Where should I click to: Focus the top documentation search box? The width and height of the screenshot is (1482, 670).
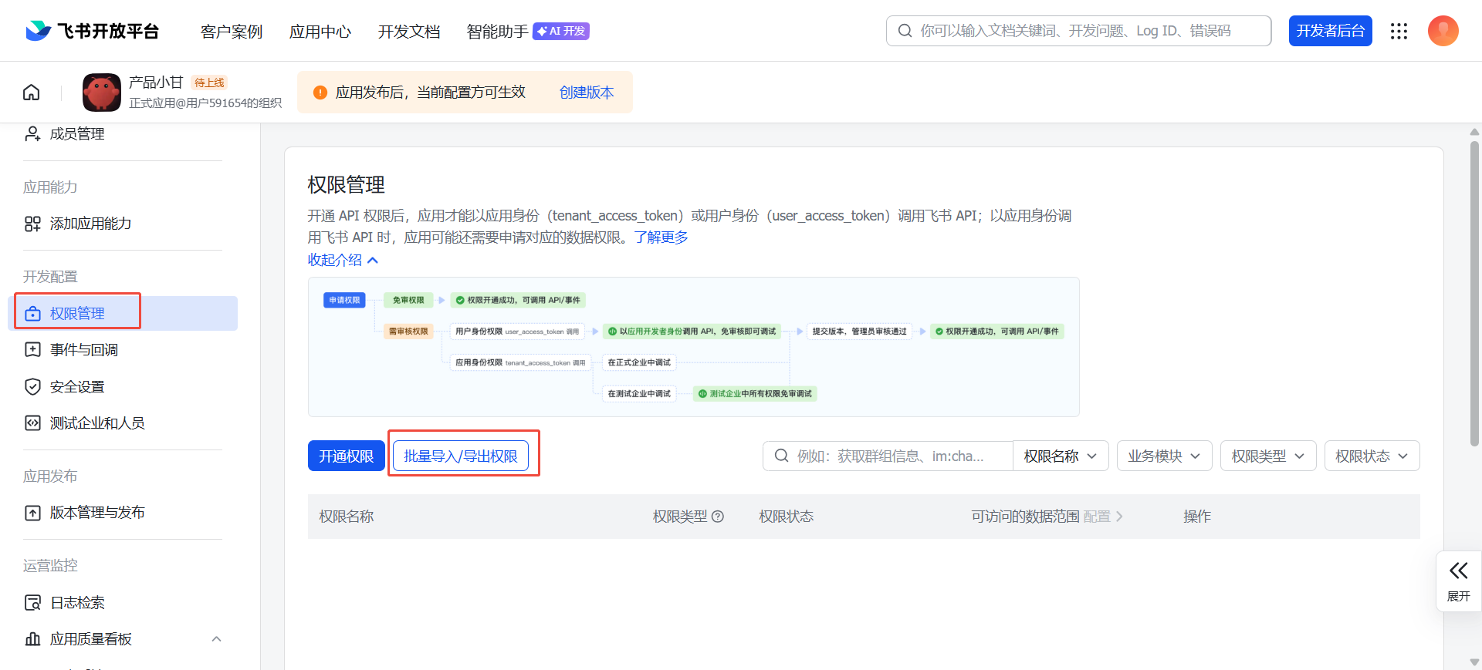pos(1088,31)
